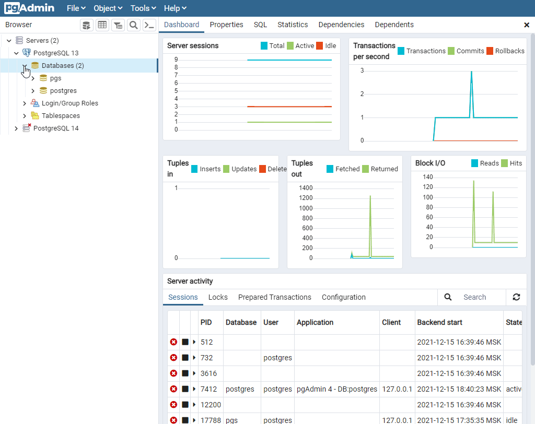
Task: Collapse the Databases node
Action: pos(25,65)
